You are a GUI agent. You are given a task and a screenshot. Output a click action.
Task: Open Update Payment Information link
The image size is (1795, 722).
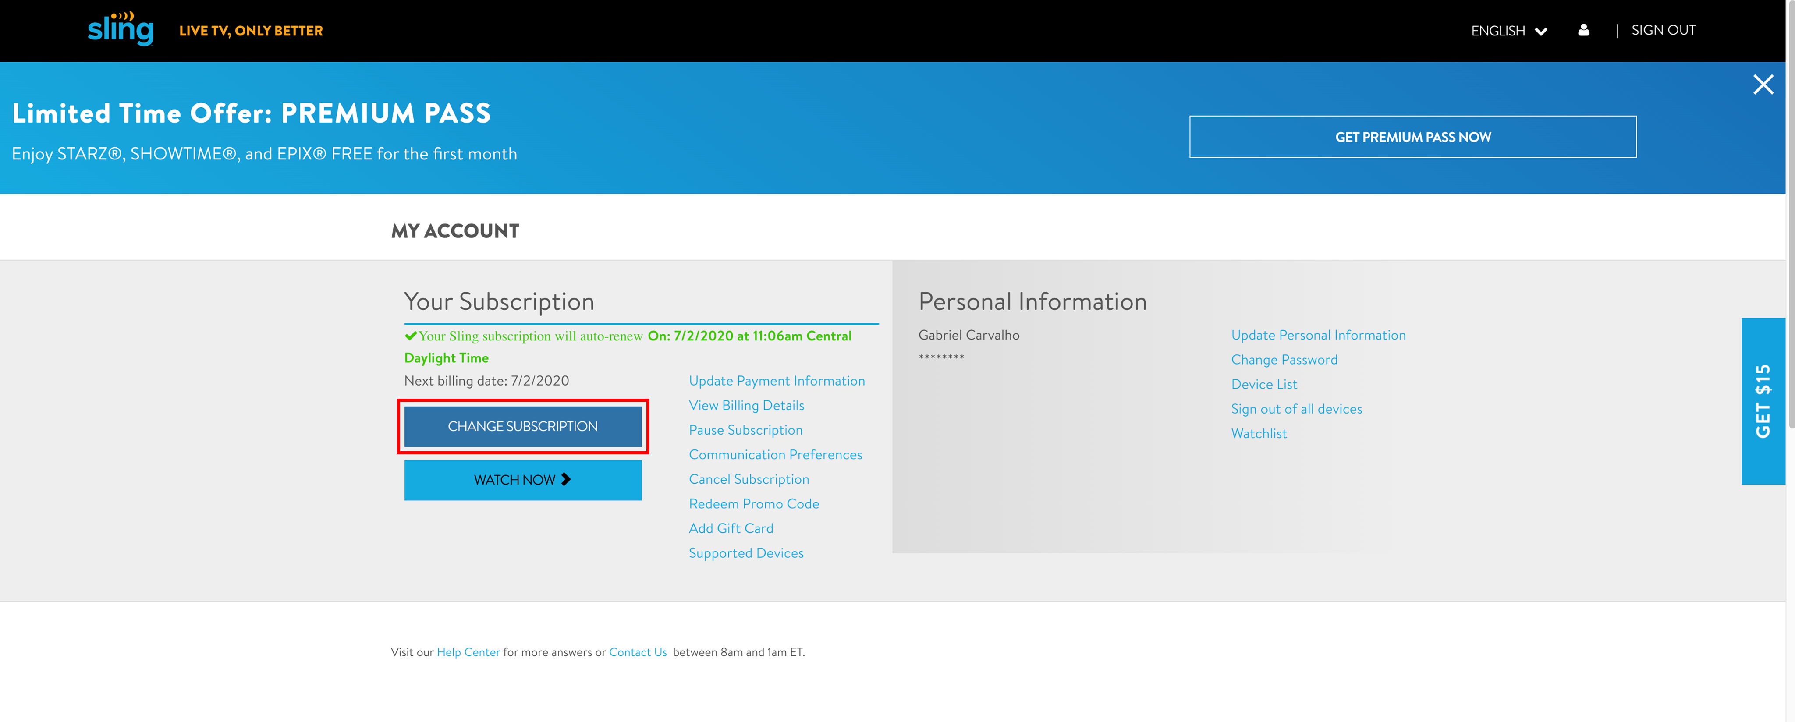(x=776, y=381)
